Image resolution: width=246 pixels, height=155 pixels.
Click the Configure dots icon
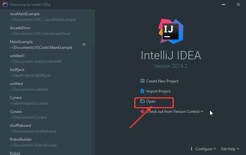(x=192, y=149)
